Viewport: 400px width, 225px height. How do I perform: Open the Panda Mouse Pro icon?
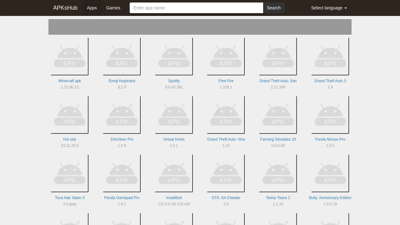click(330, 115)
